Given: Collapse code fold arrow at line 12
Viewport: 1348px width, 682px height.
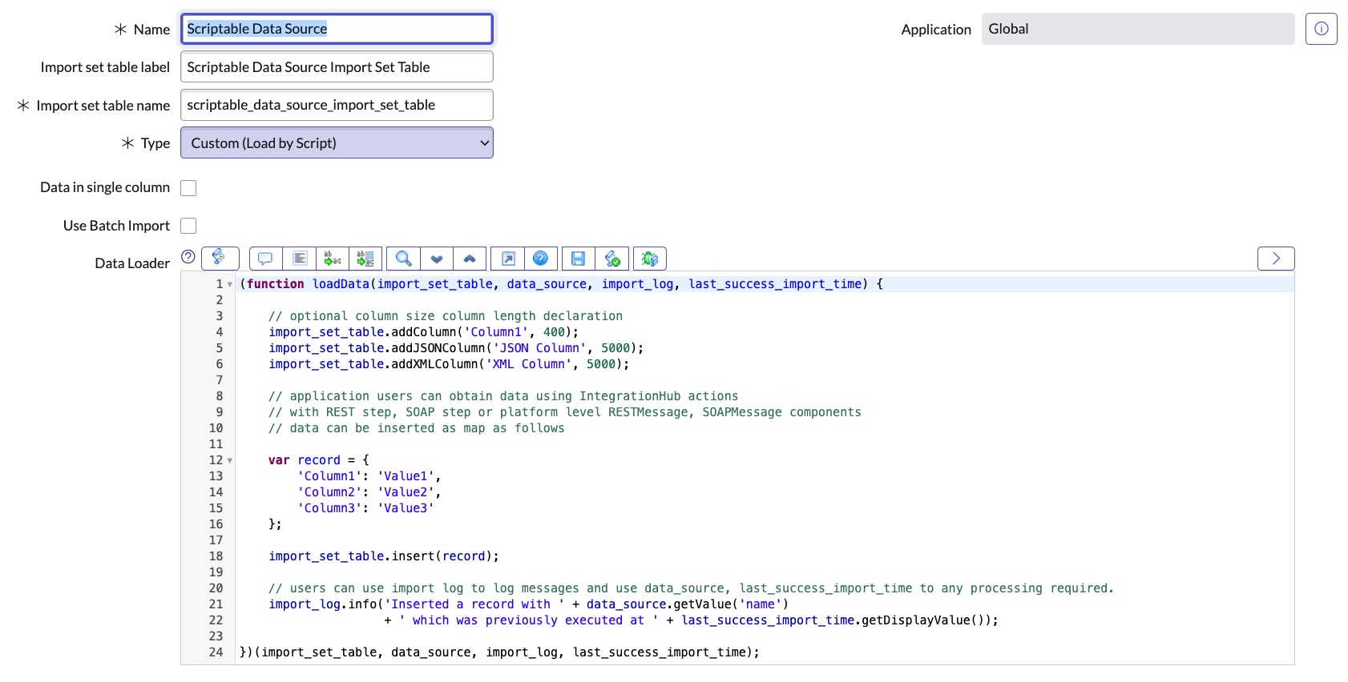Looking at the screenshot, I should point(230,461).
